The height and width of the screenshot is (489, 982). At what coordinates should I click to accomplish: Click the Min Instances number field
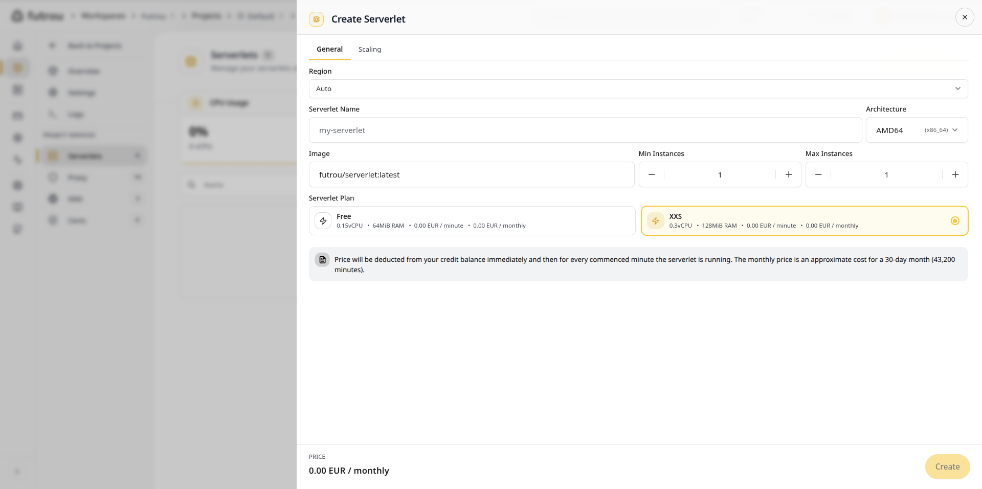pos(720,175)
